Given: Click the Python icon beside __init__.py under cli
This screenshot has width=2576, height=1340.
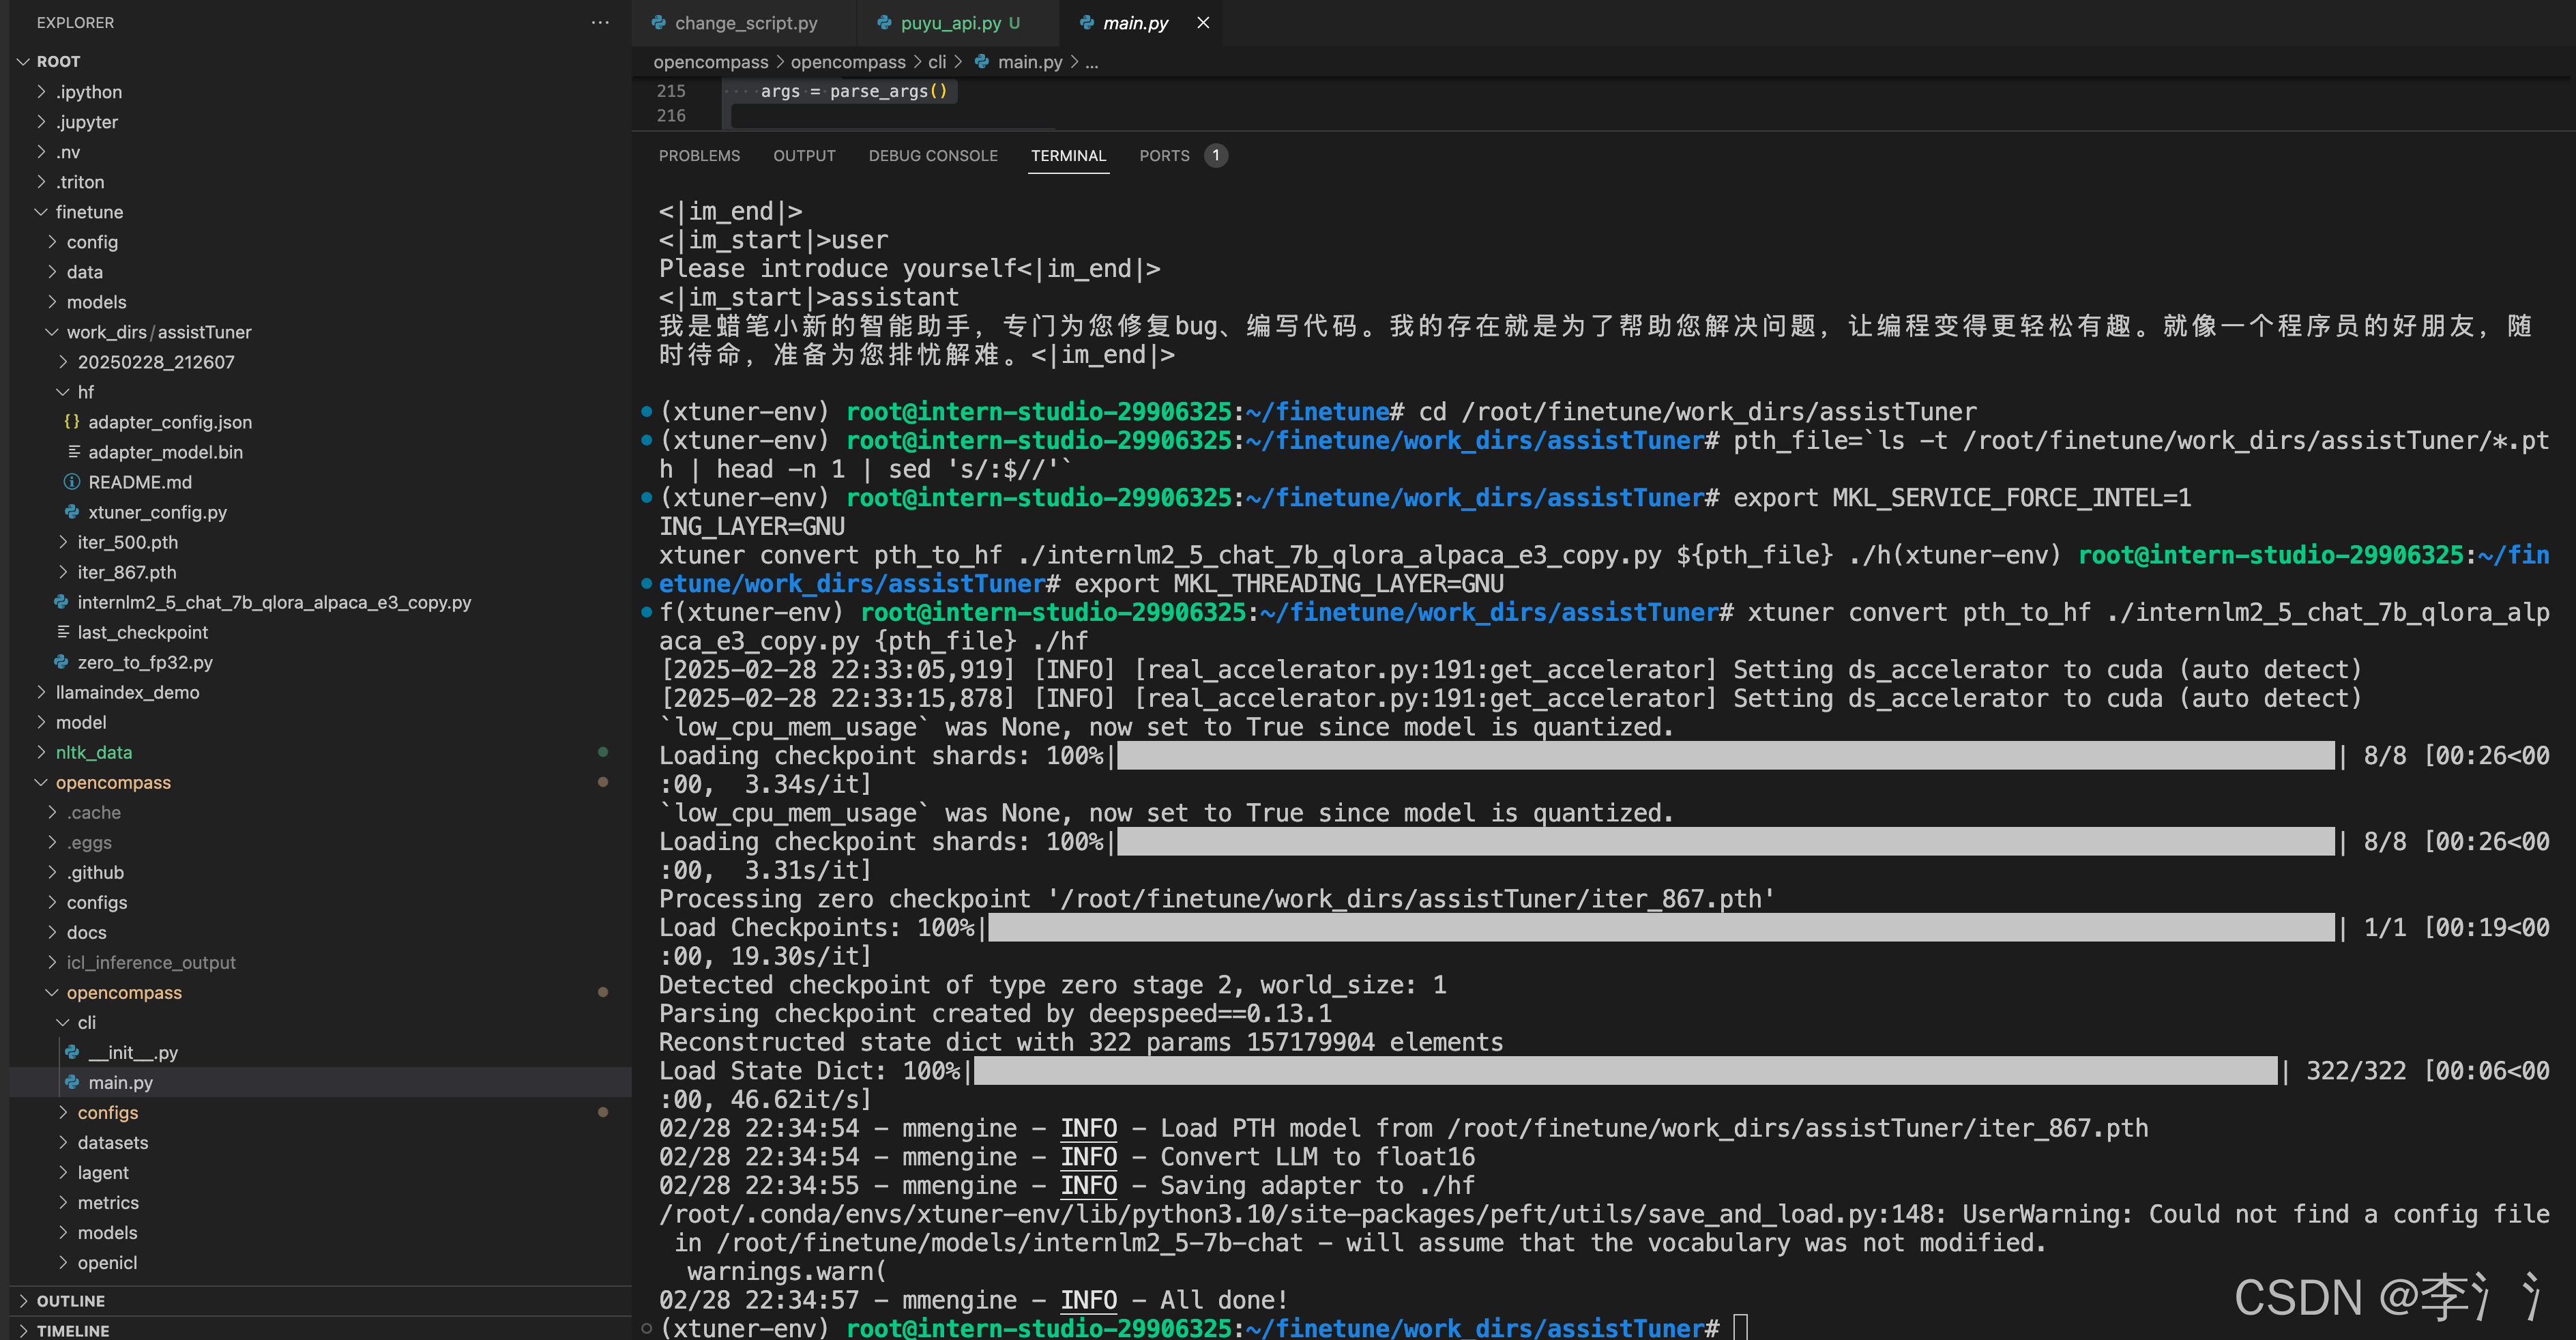Looking at the screenshot, I should coord(72,1052).
